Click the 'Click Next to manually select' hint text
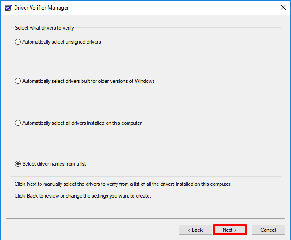The width and height of the screenshot is (291, 240). click(x=123, y=184)
